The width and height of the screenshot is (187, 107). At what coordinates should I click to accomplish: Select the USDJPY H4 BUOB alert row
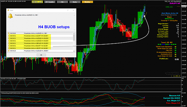pos(40,48)
